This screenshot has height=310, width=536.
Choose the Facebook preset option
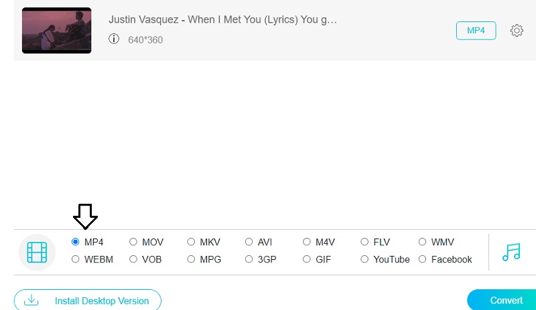click(x=423, y=259)
